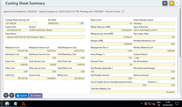Focus the No Of Locations field
This screenshot has width=182, height=107.
(154, 64)
